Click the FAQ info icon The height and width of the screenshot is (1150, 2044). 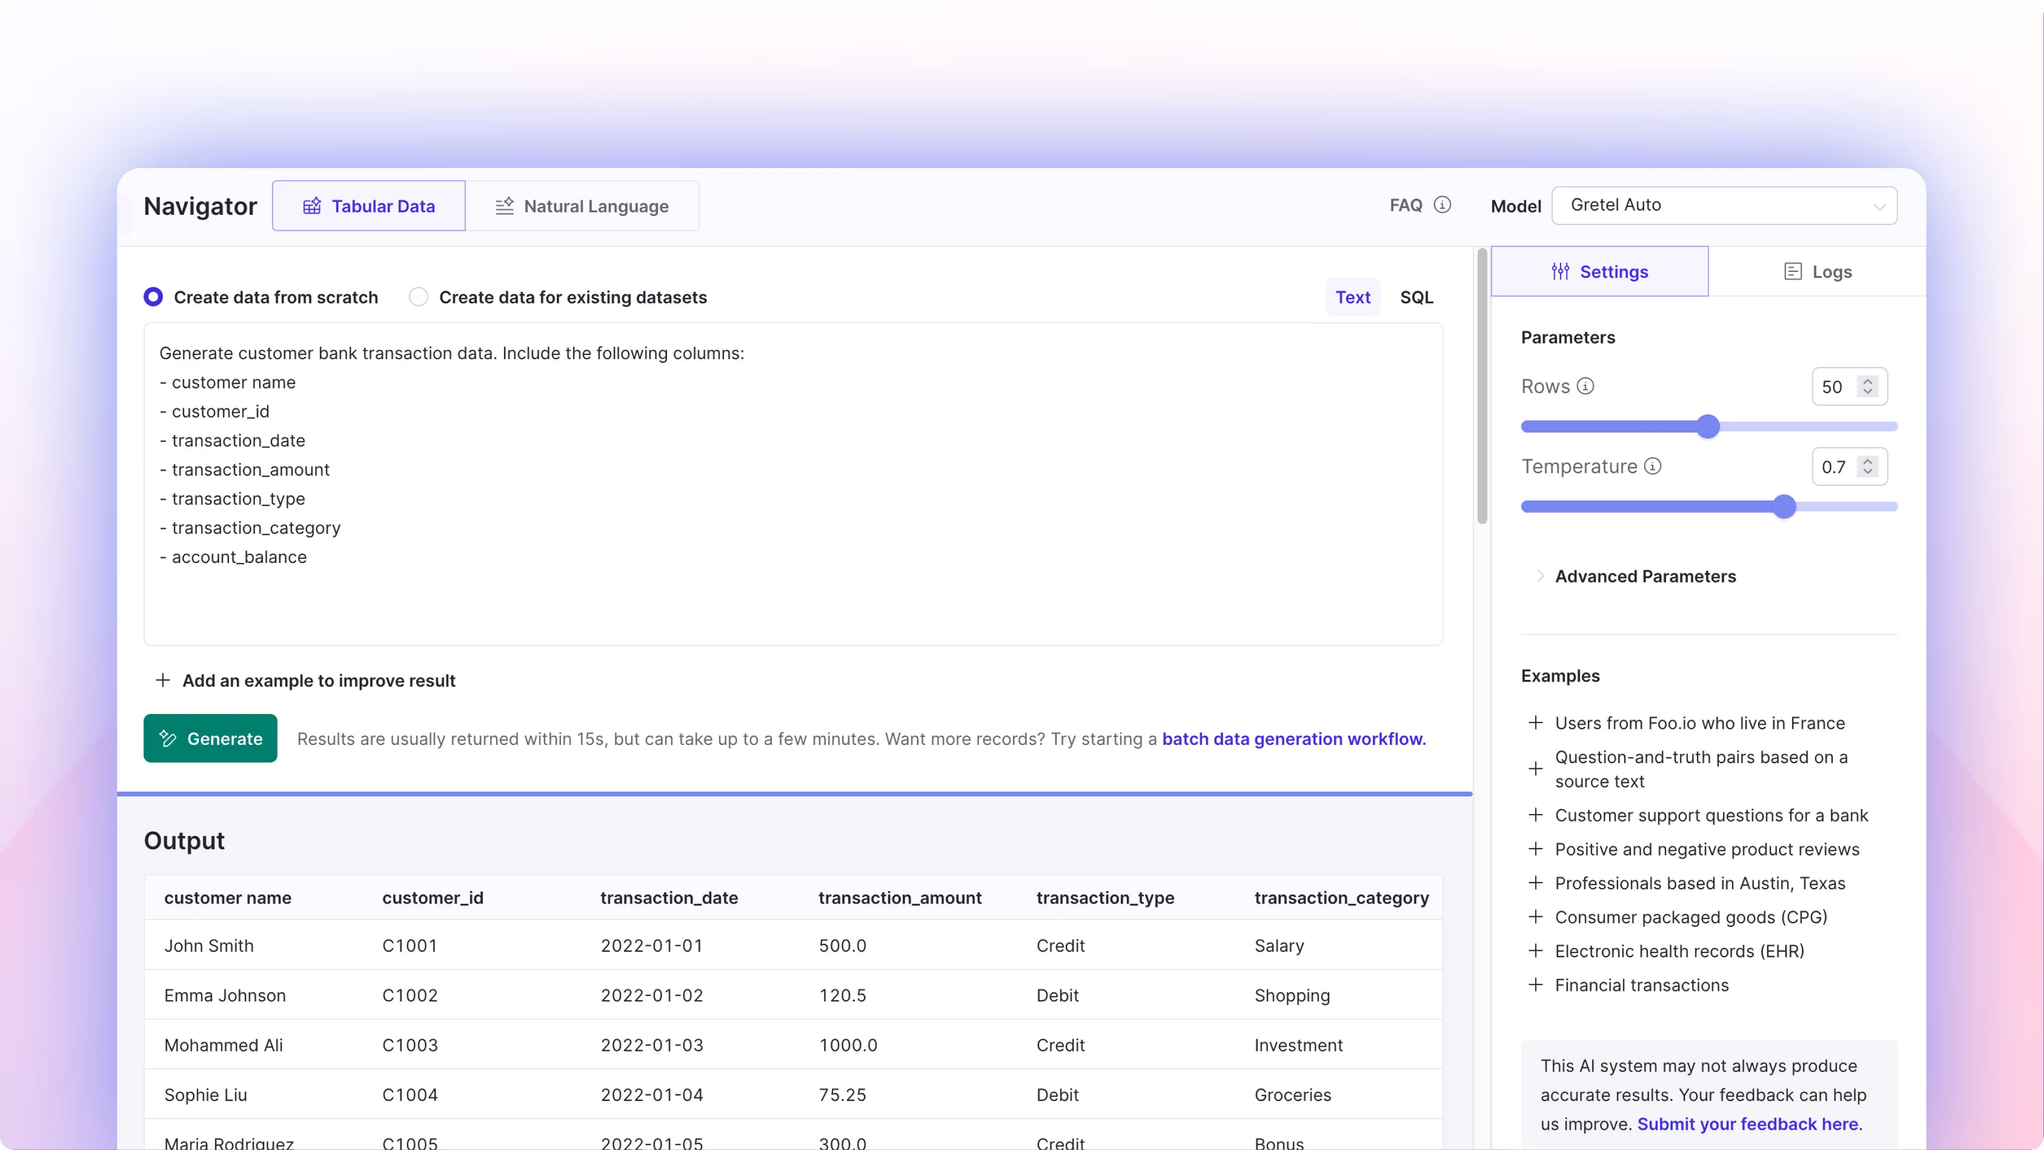pyautogui.click(x=1443, y=205)
